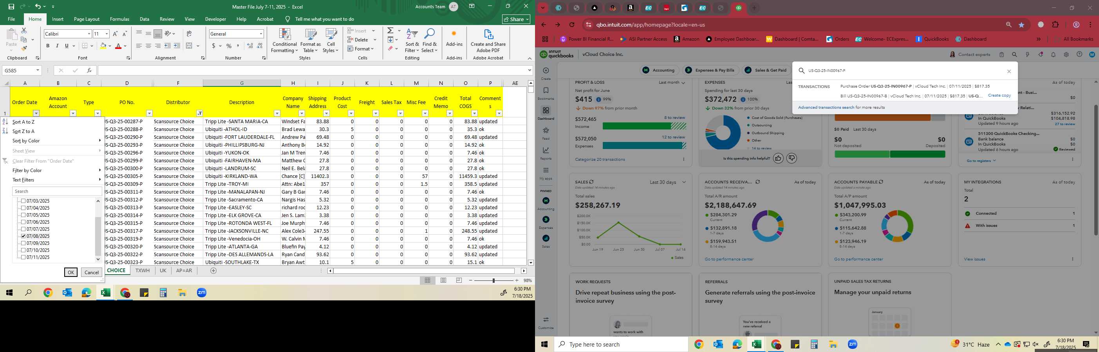1099x352 pixels.
Task: Check the 07/10/2025 filter checkbox
Action: click(23, 250)
